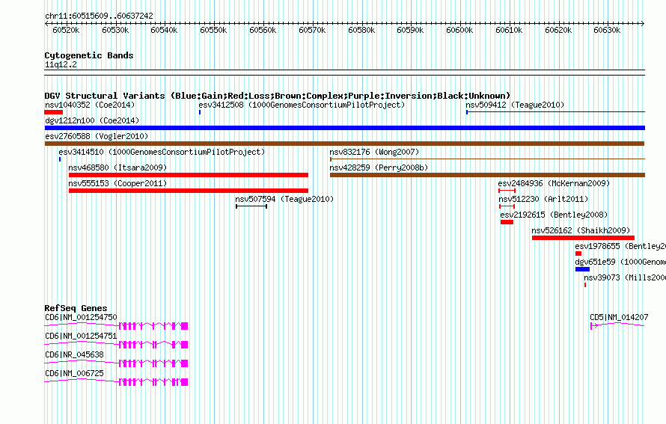Open the nsv555153 (Cooper2011) label
The image size is (666, 424).
(x=117, y=183)
